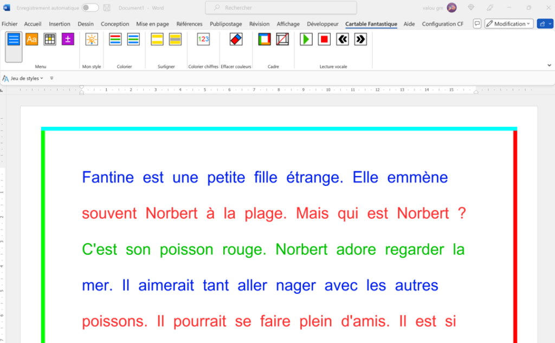
Task: Open the Dessin tab
Action: (x=86, y=24)
